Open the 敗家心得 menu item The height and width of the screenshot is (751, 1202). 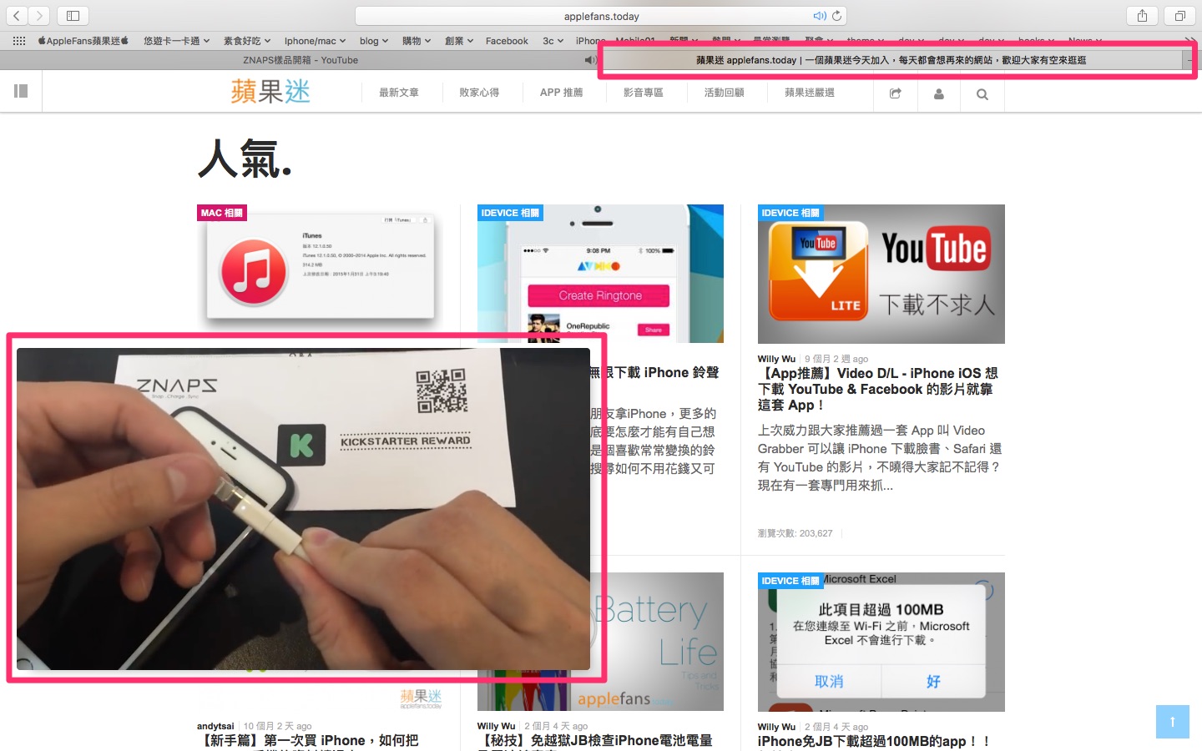(x=479, y=93)
